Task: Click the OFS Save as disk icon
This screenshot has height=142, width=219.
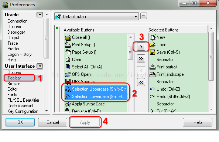Action: (68, 81)
